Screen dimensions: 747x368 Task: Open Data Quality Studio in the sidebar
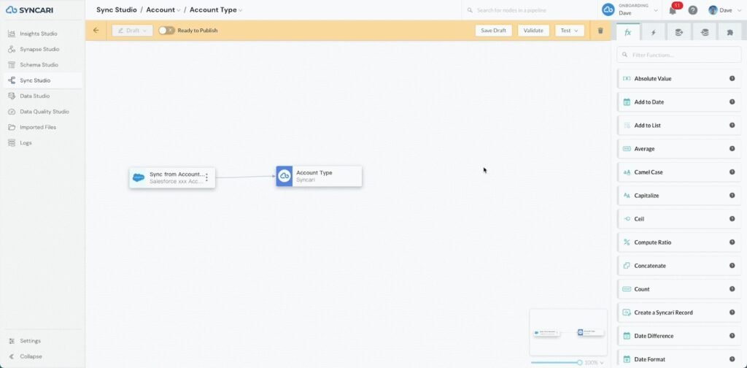tap(44, 112)
